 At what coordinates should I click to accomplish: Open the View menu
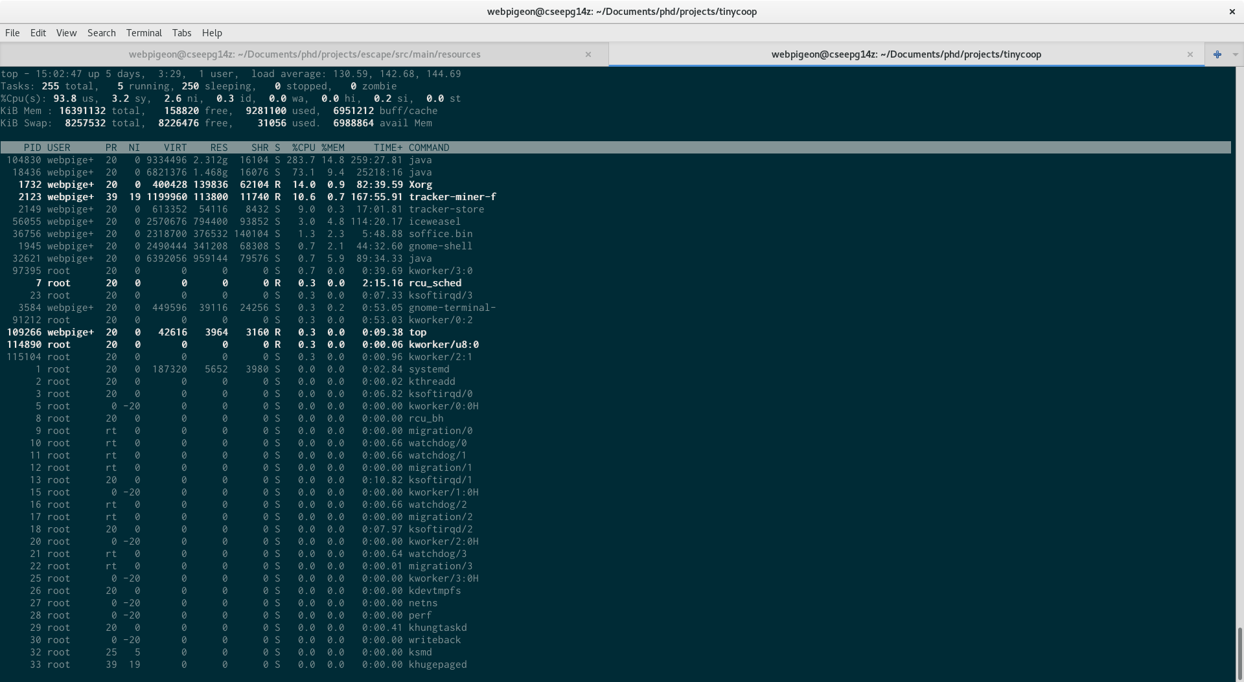pos(66,33)
